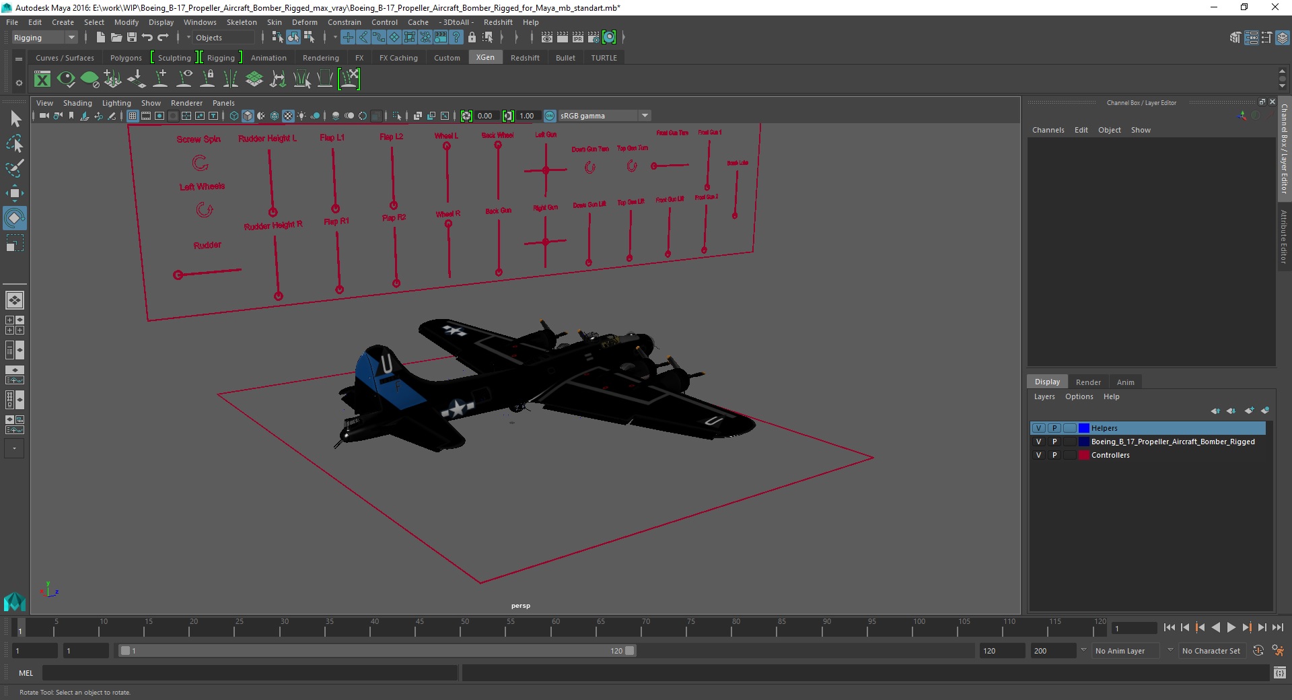Switch to the Animation shelf tab
This screenshot has height=700, width=1292.
268,58
